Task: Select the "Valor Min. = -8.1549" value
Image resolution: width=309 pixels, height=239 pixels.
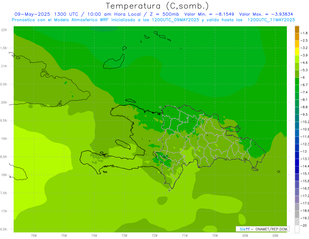Action: 209,14
